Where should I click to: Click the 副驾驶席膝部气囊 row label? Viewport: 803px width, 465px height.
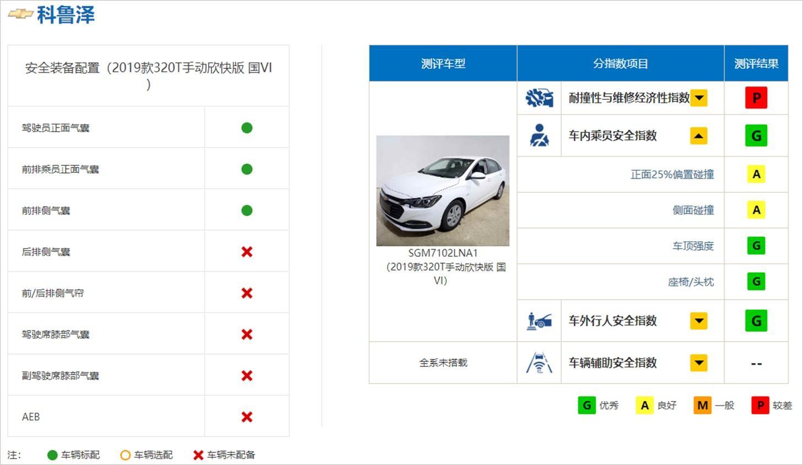[x=60, y=376]
